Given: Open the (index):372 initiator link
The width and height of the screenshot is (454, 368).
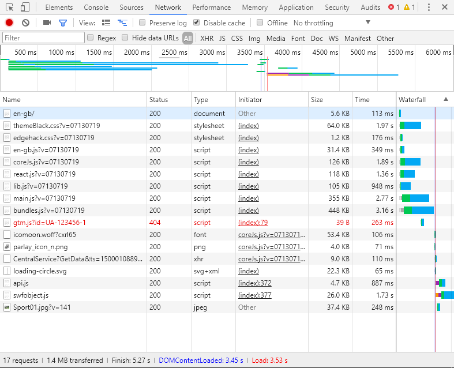Looking at the screenshot, I should (x=254, y=283).
